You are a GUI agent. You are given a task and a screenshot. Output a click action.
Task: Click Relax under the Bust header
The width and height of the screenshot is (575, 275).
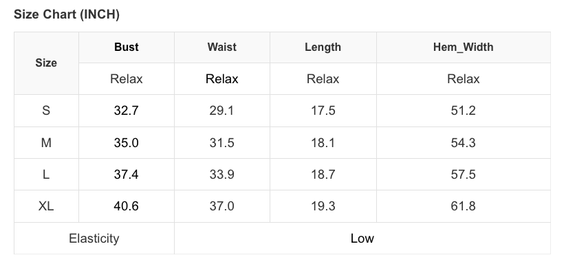(x=127, y=79)
